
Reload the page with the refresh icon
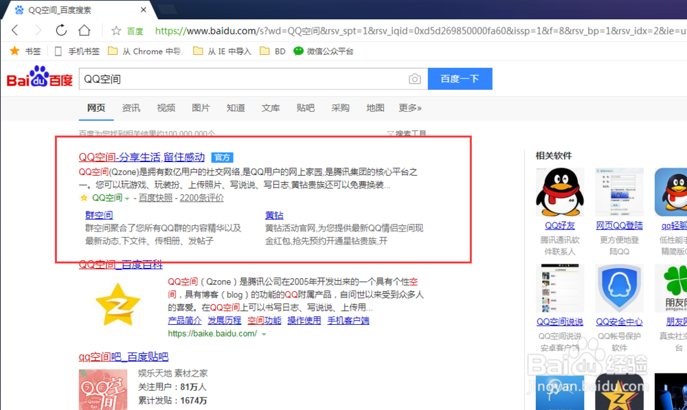61,30
